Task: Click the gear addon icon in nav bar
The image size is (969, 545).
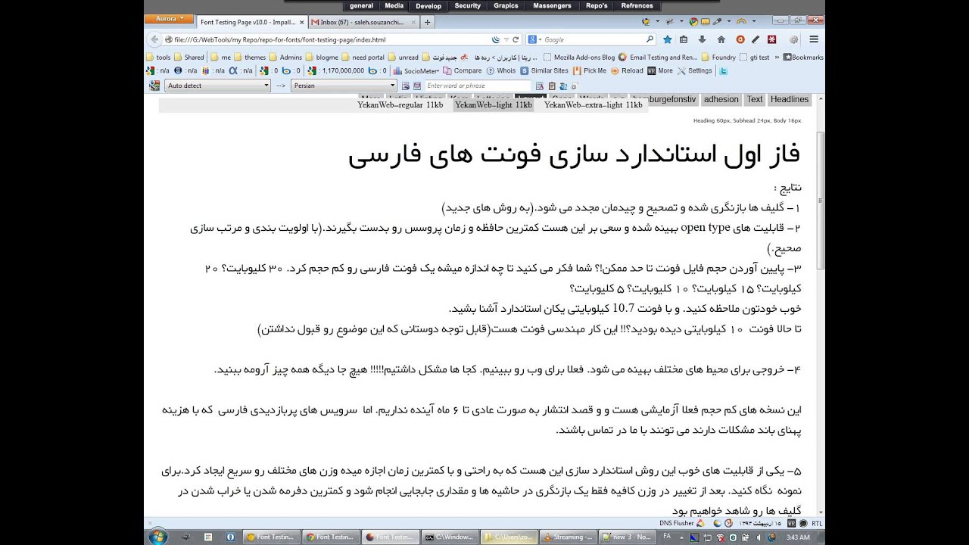Action: [793, 39]
